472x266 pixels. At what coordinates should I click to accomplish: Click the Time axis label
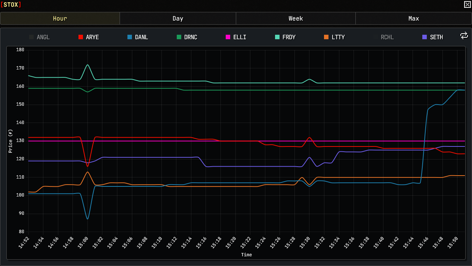[x=246, y=255]
